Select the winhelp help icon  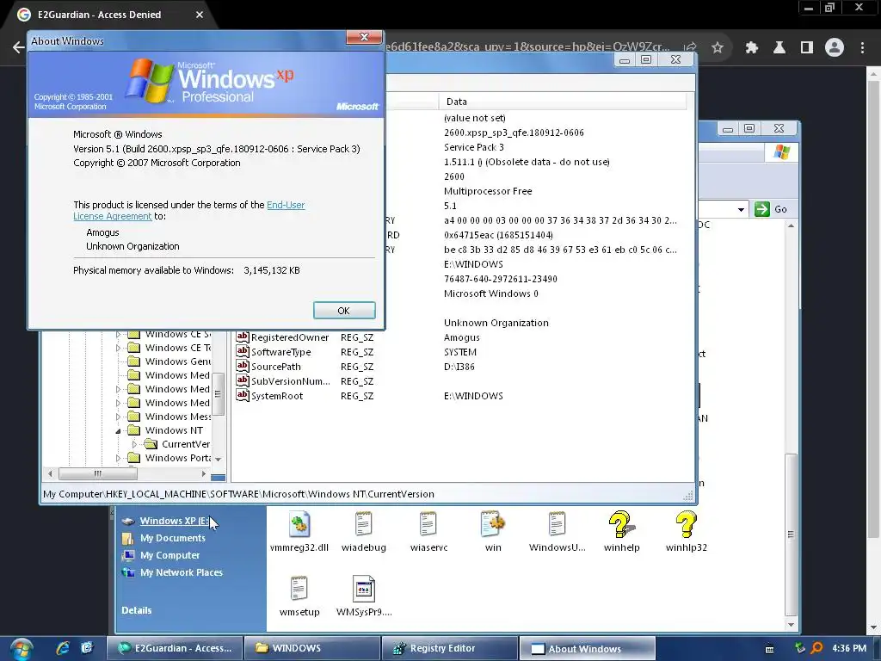(621, 531)
